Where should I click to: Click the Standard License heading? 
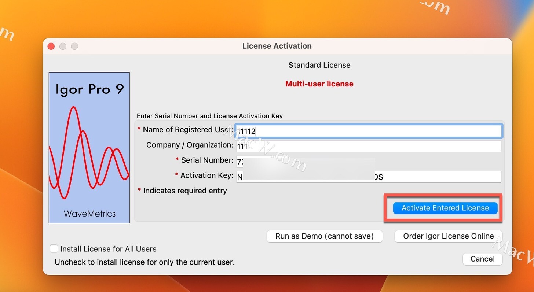point(319,65)
